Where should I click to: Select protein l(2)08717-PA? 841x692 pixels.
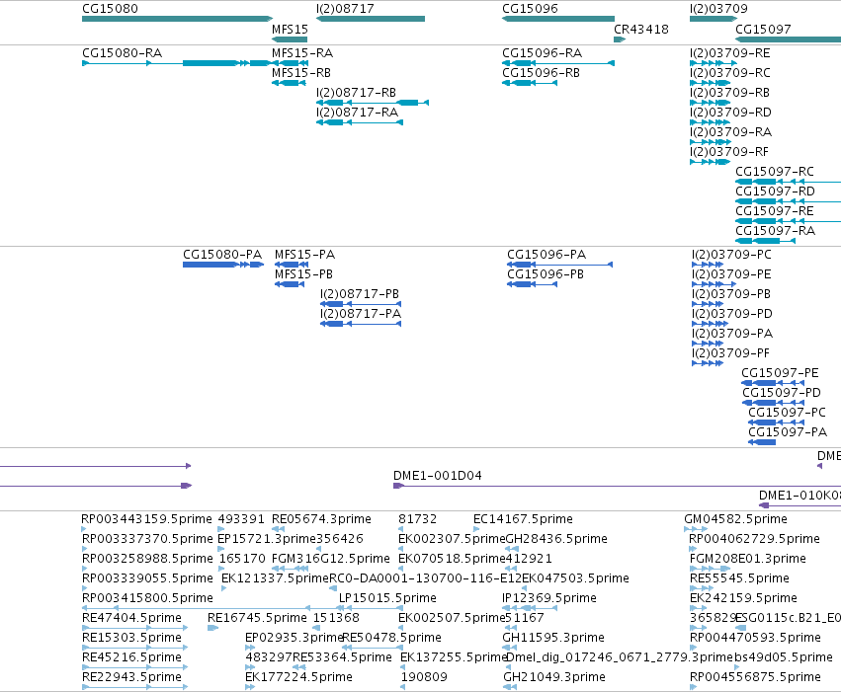click(361, 314)
